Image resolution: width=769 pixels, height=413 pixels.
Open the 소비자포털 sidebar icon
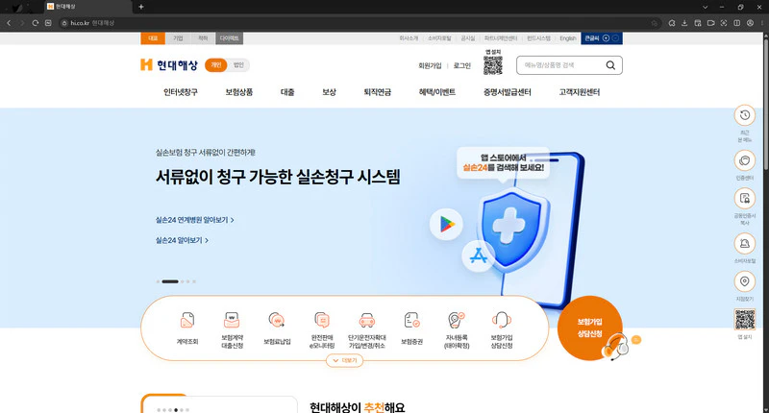tap(744, 244)
